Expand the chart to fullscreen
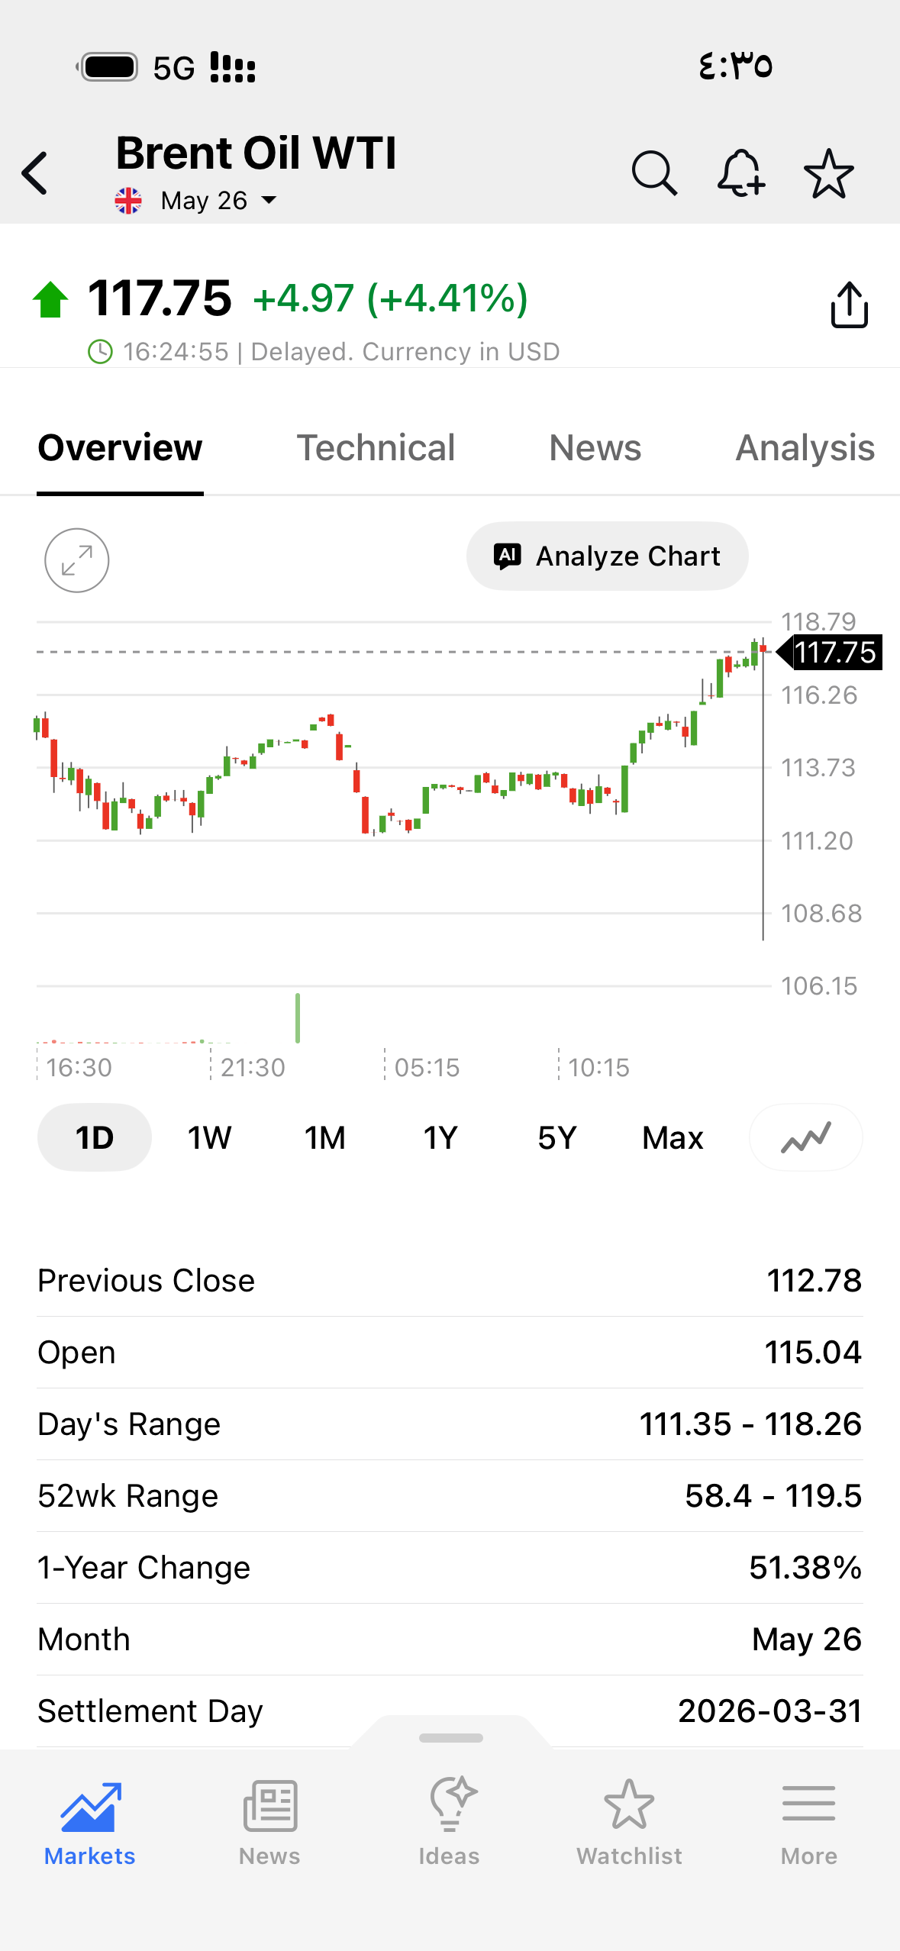This screenshot has height=1951, width=900. pyautogui.click(x=76, y=560)
